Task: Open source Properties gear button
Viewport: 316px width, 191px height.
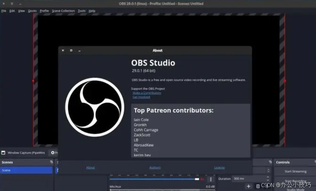Action: click(54, 153)
